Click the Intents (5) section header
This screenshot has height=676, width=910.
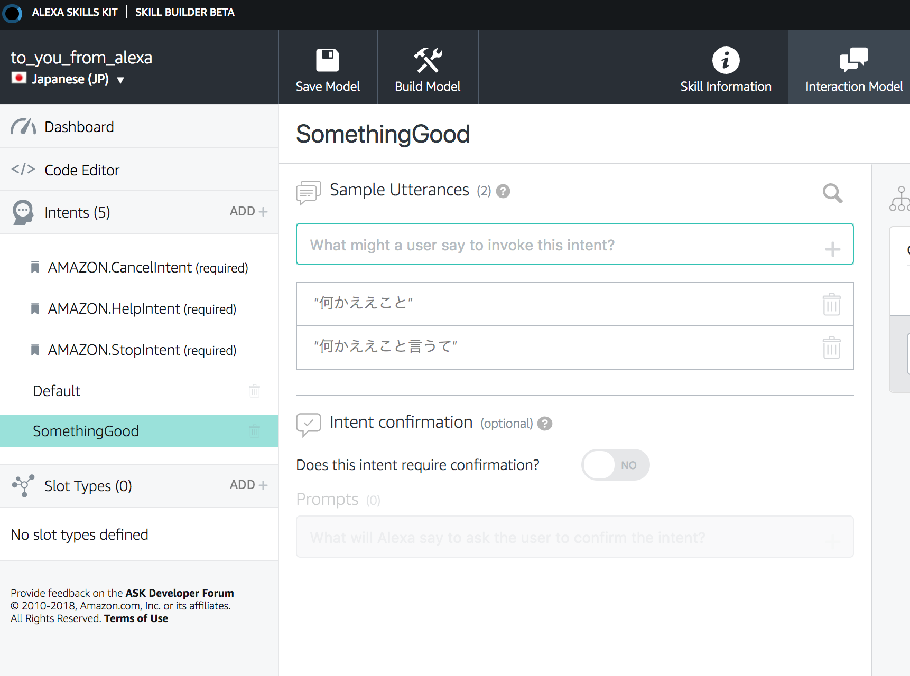(77, 212)
